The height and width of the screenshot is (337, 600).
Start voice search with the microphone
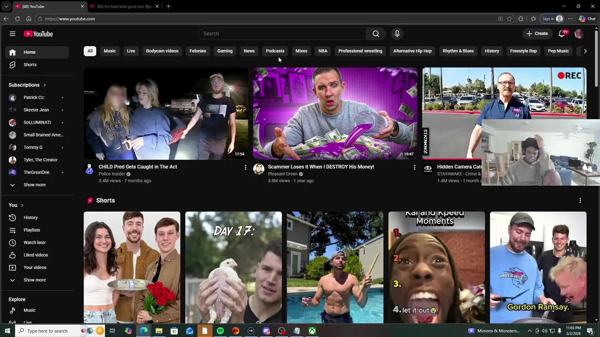pyautogui.click(x=397, y=34)
